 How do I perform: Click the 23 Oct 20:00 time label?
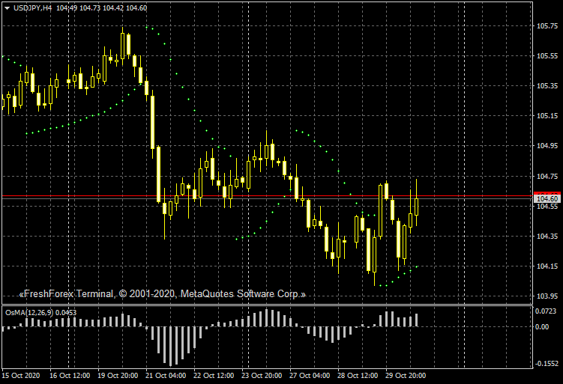point(262,376)
